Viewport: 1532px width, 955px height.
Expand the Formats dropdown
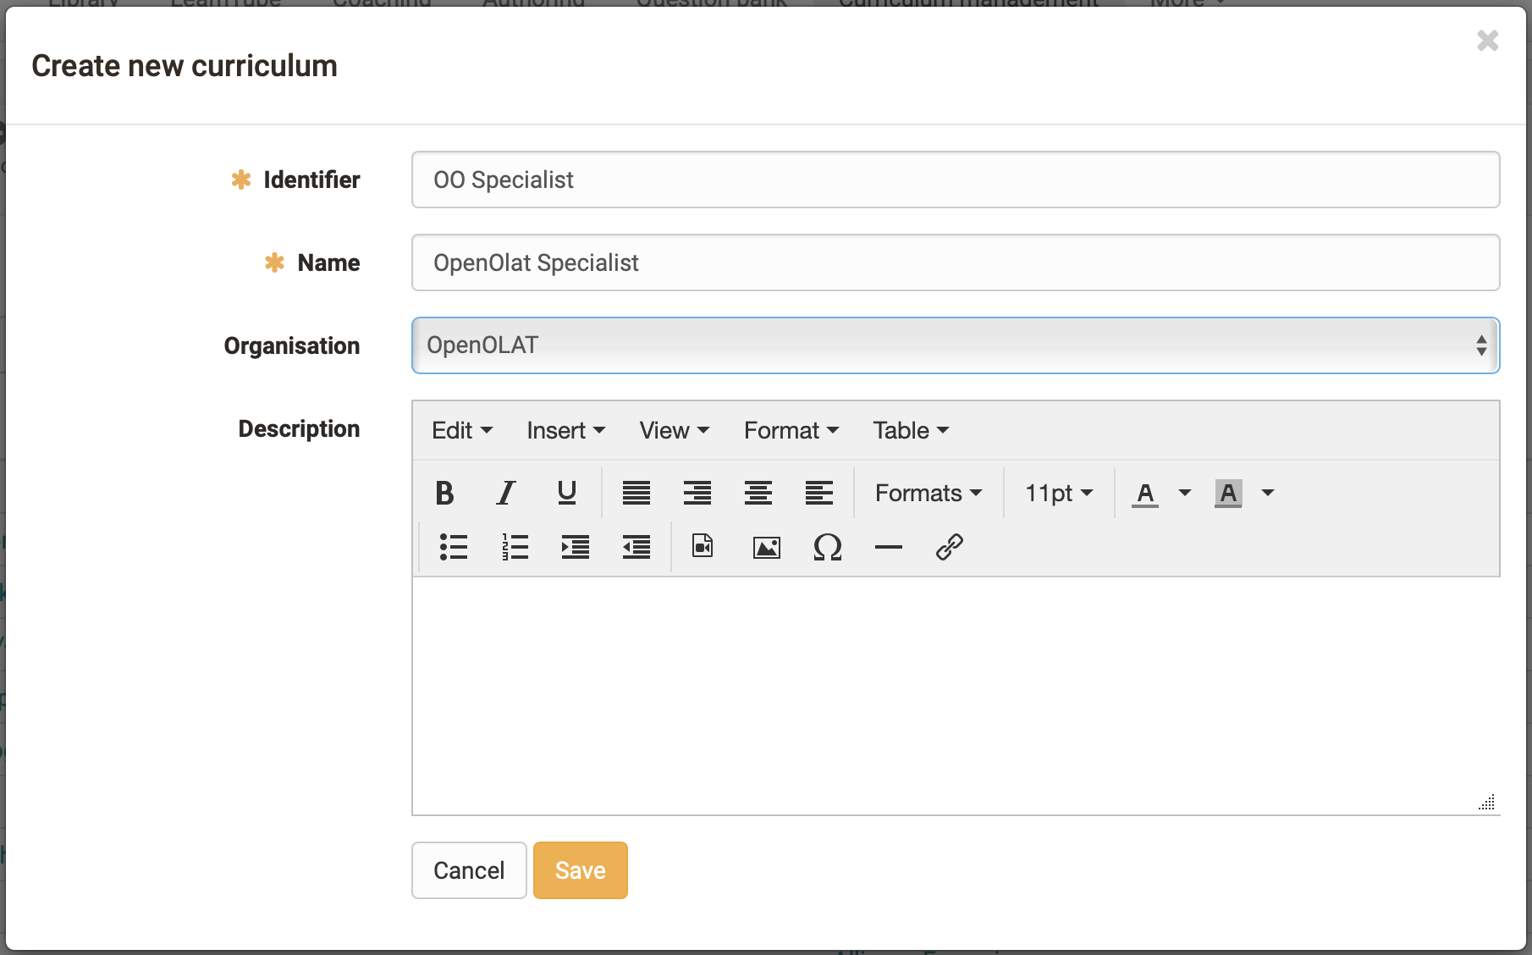tap(929, 493)
